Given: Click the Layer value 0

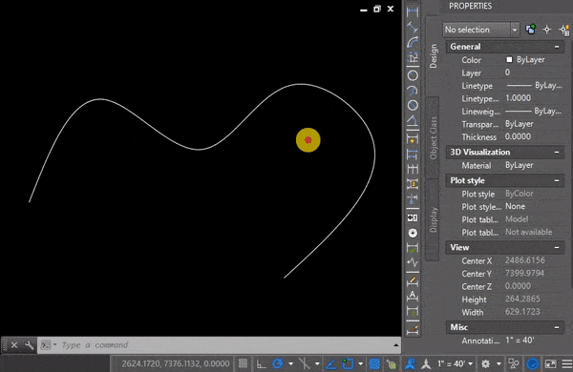Looking at the screenshot, I should [x=507, y=72].
